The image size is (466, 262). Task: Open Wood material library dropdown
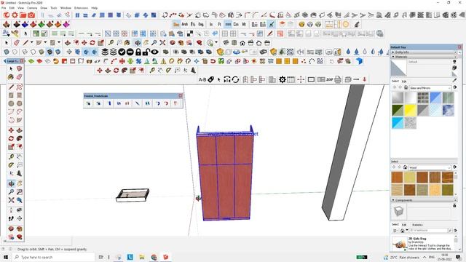(430, 167)
